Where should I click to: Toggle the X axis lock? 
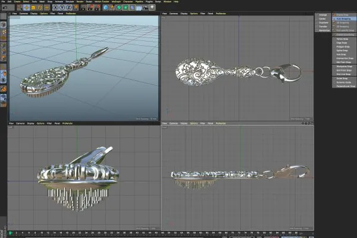click(55, 8)
